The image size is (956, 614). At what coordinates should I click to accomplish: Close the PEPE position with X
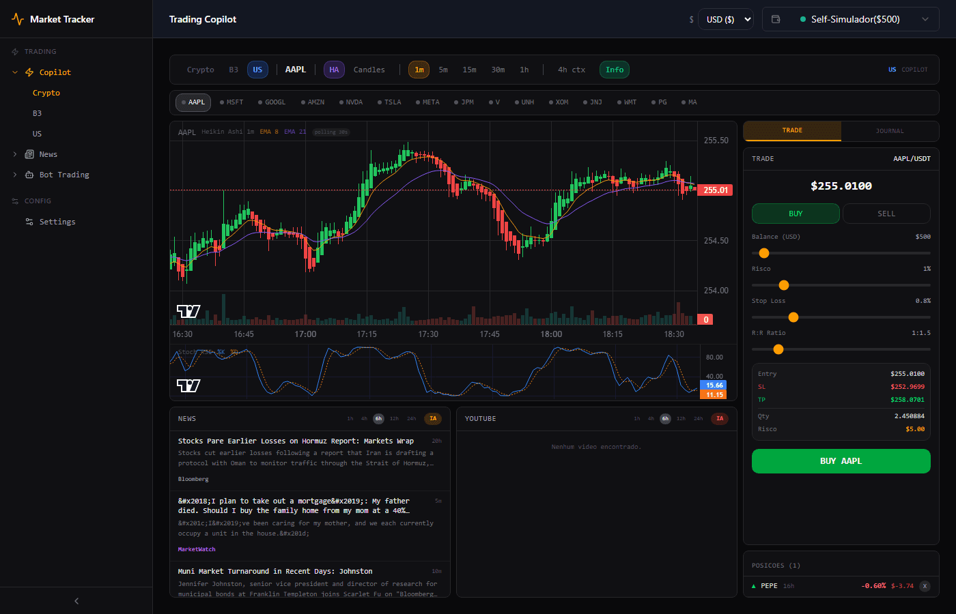coord(925,586)
